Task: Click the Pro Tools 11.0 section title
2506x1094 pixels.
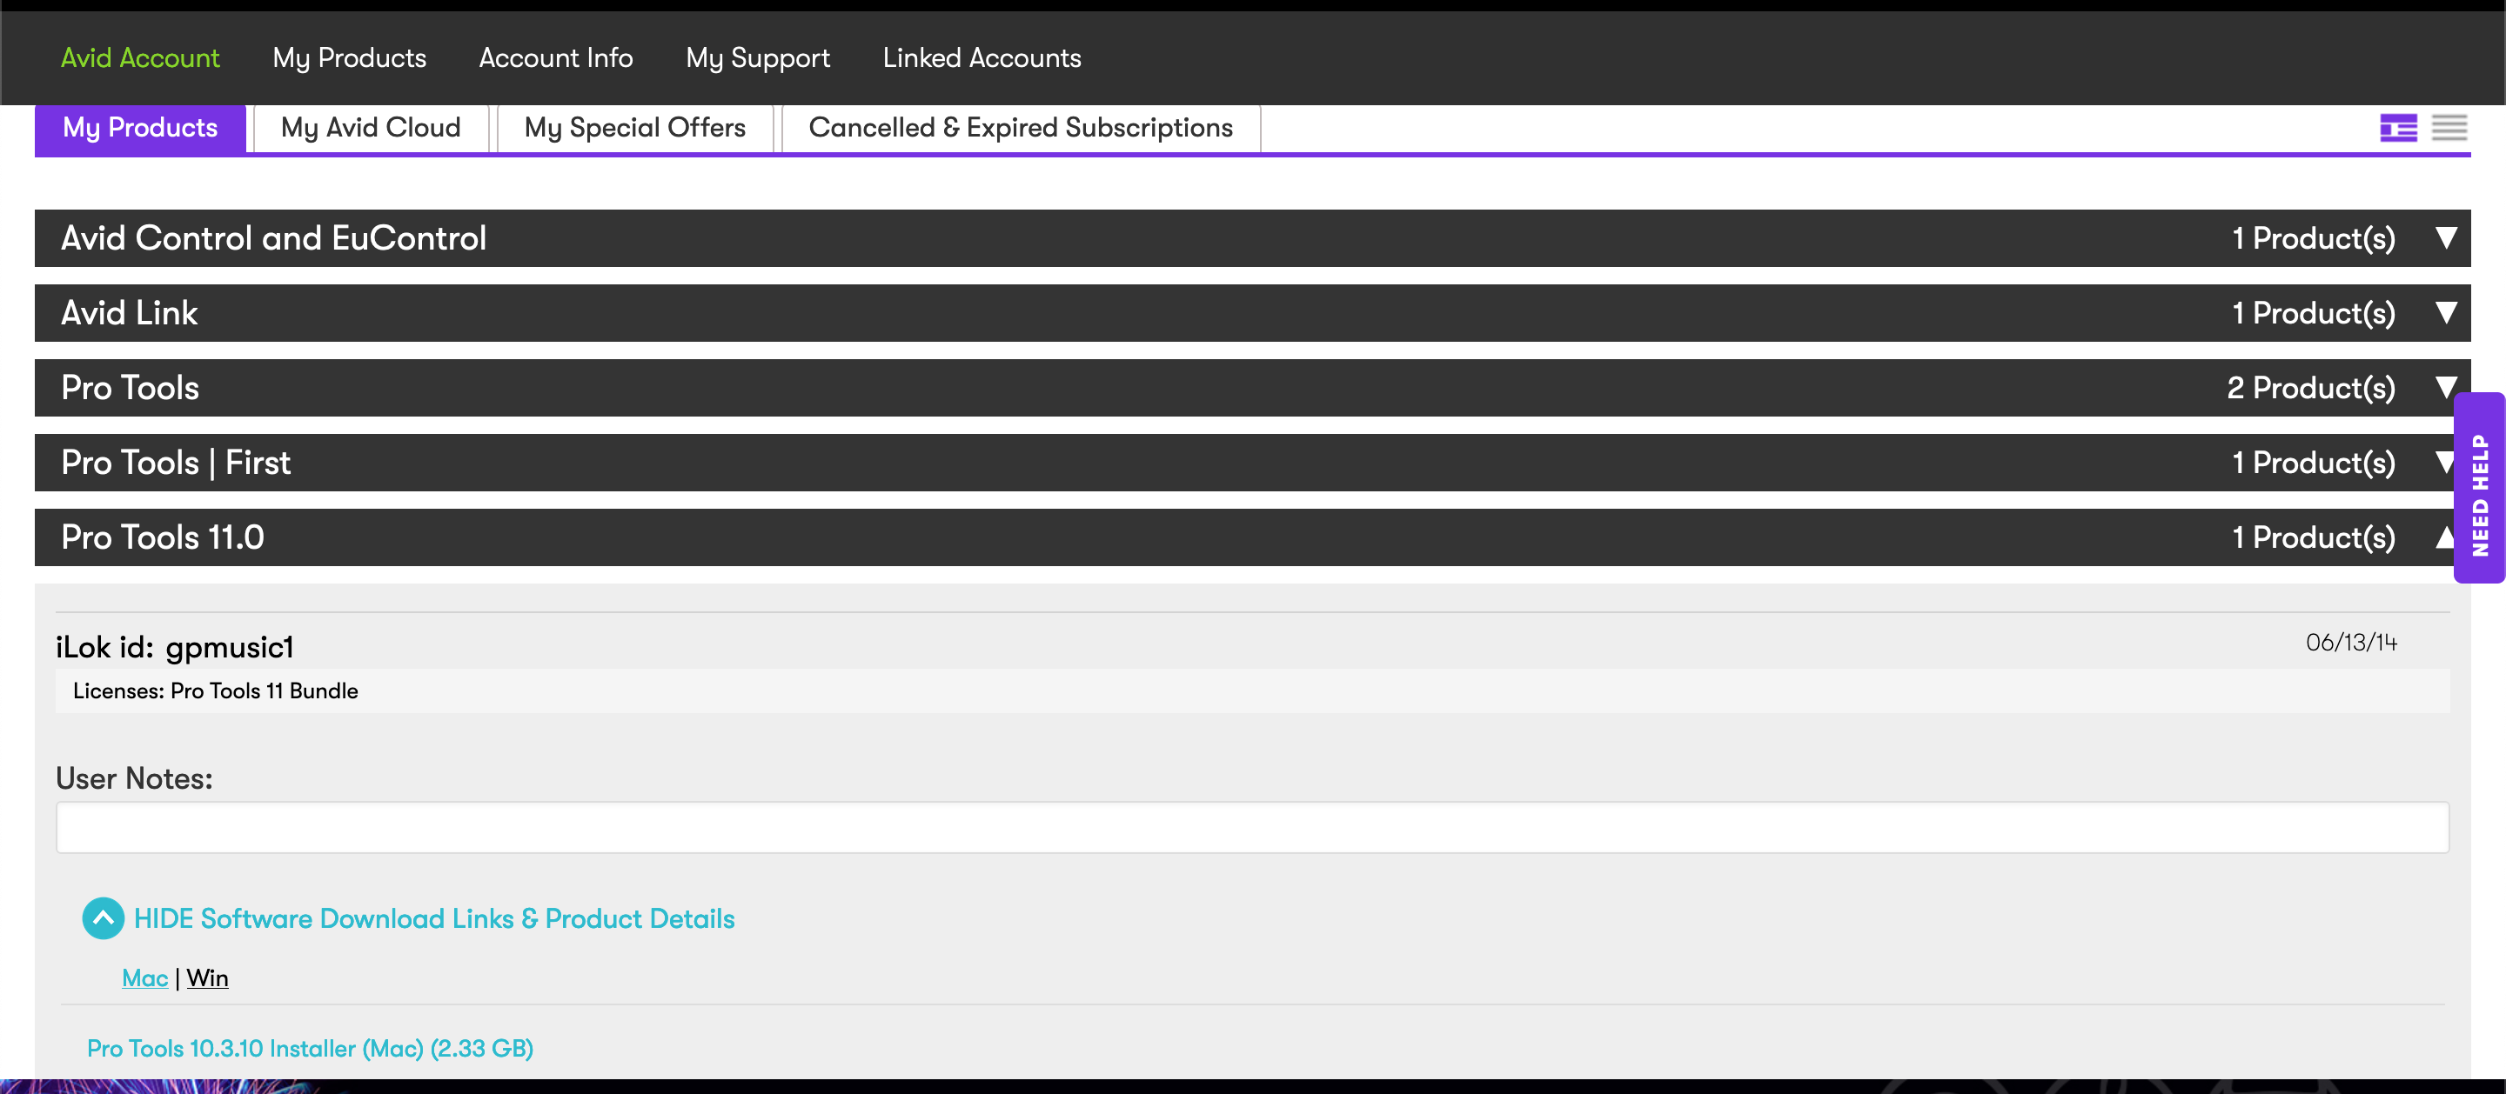Action: click(x=163, y=537)
